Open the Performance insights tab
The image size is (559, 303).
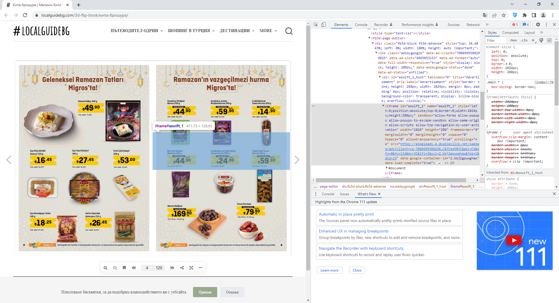coord(420,25)
